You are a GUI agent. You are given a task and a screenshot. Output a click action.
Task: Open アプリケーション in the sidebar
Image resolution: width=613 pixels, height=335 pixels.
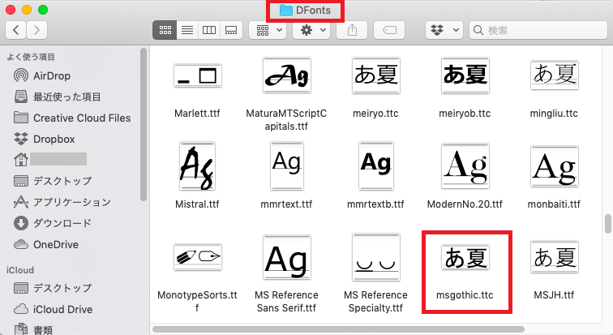coord(62,202)
